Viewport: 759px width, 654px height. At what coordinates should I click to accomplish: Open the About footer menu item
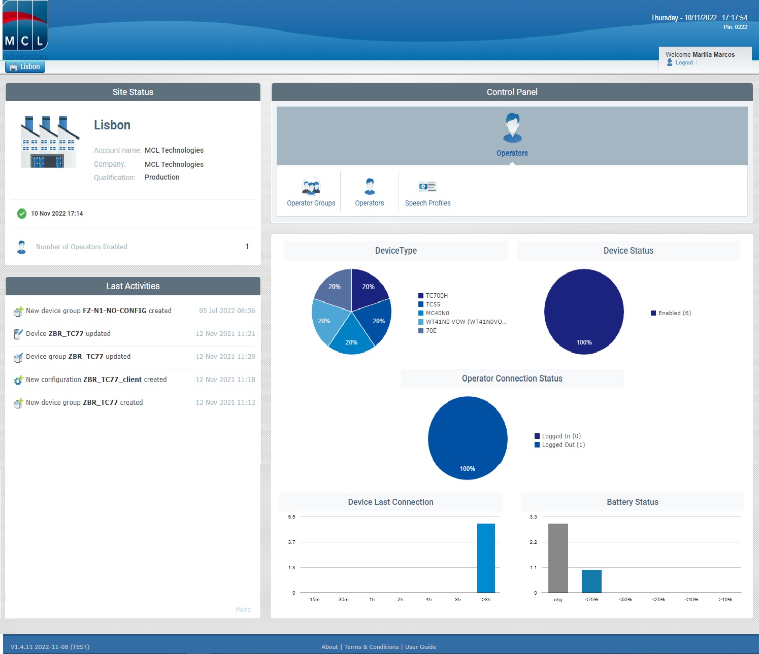[329, 647]
